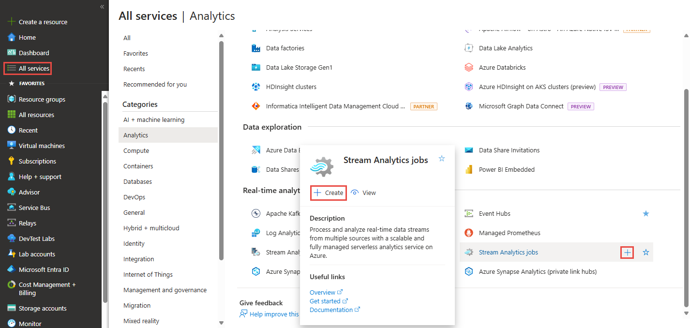Open HDInsight clusters service
This screenshot has height=328, width=690.
pyautogui.click(x=291, y=87)
